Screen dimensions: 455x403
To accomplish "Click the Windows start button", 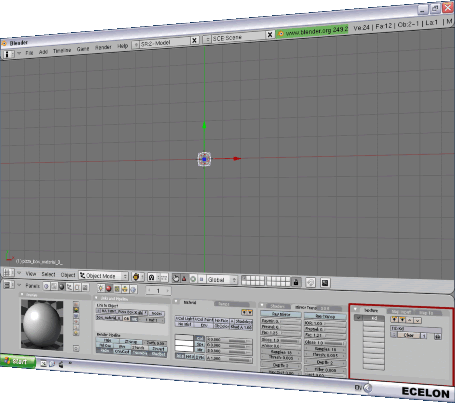I will click(x=18, y=361).
